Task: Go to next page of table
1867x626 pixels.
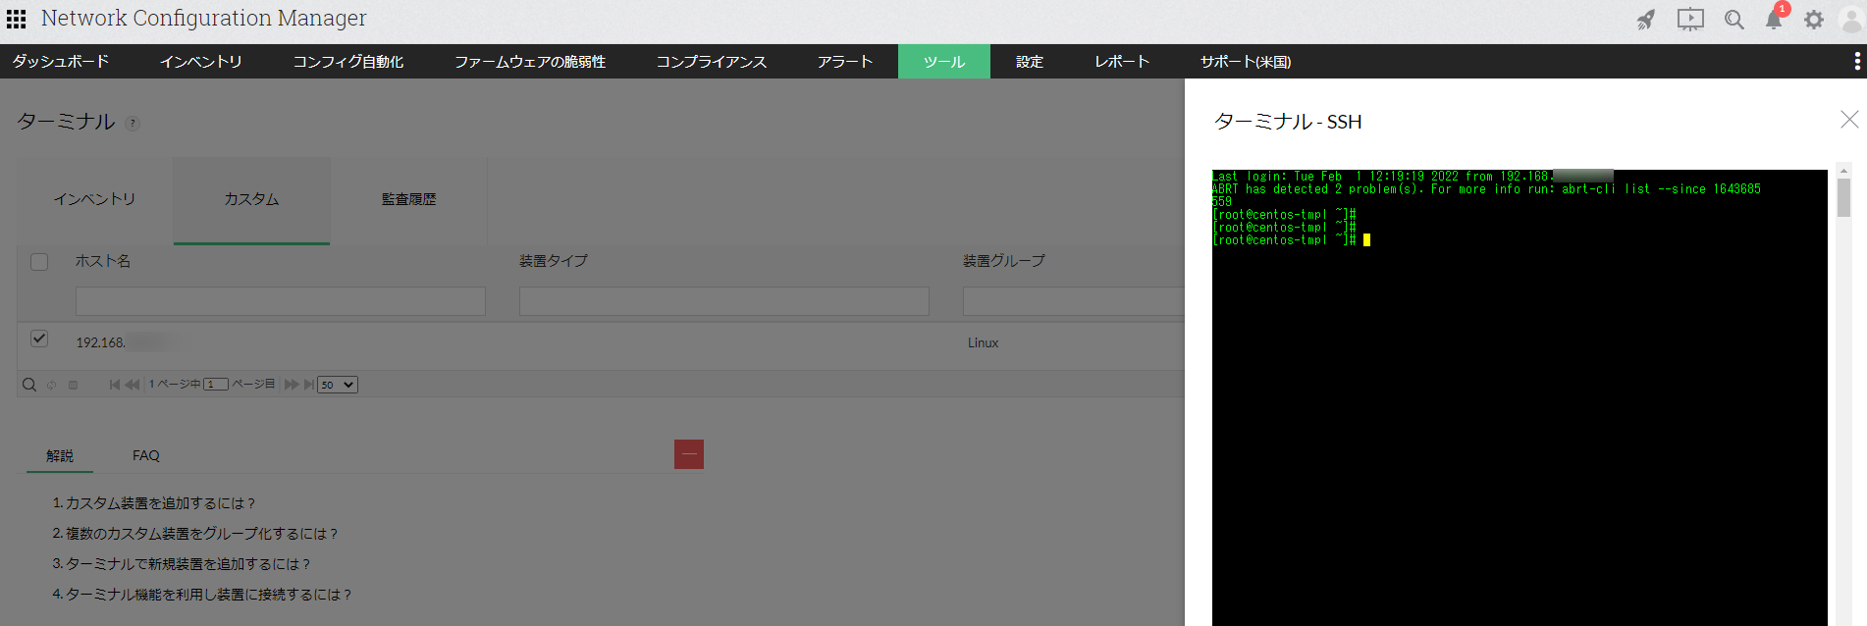Action: 292,385
